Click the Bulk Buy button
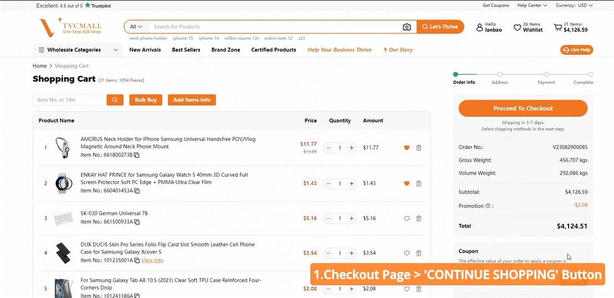 pos(146,100)
